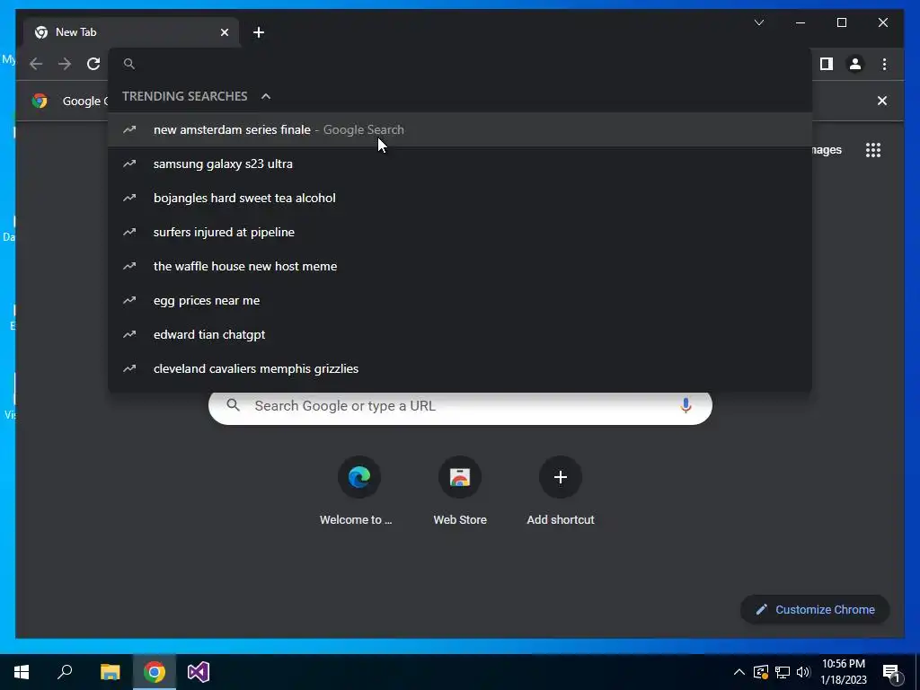Open the Chrome three-dot menu
Screen dimensions: 920x690
pyautogui.click(x=884, y=64)
